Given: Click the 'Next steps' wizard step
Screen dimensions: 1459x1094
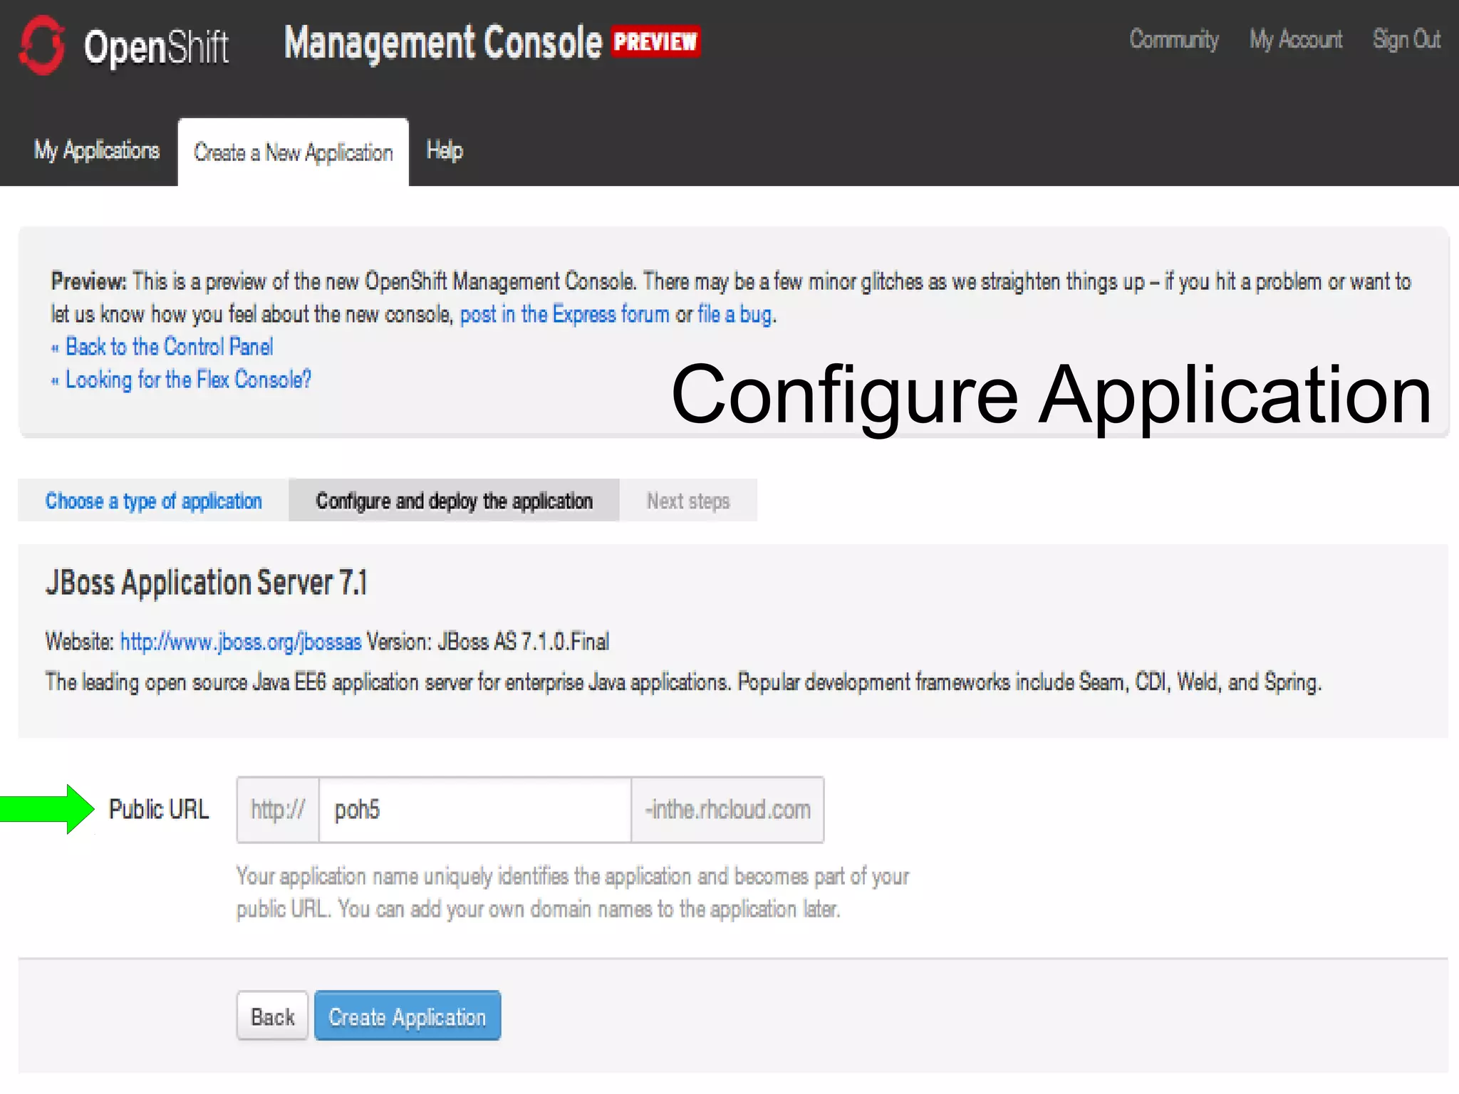Looking at the screenshot, I should click(x=688, y=501).
